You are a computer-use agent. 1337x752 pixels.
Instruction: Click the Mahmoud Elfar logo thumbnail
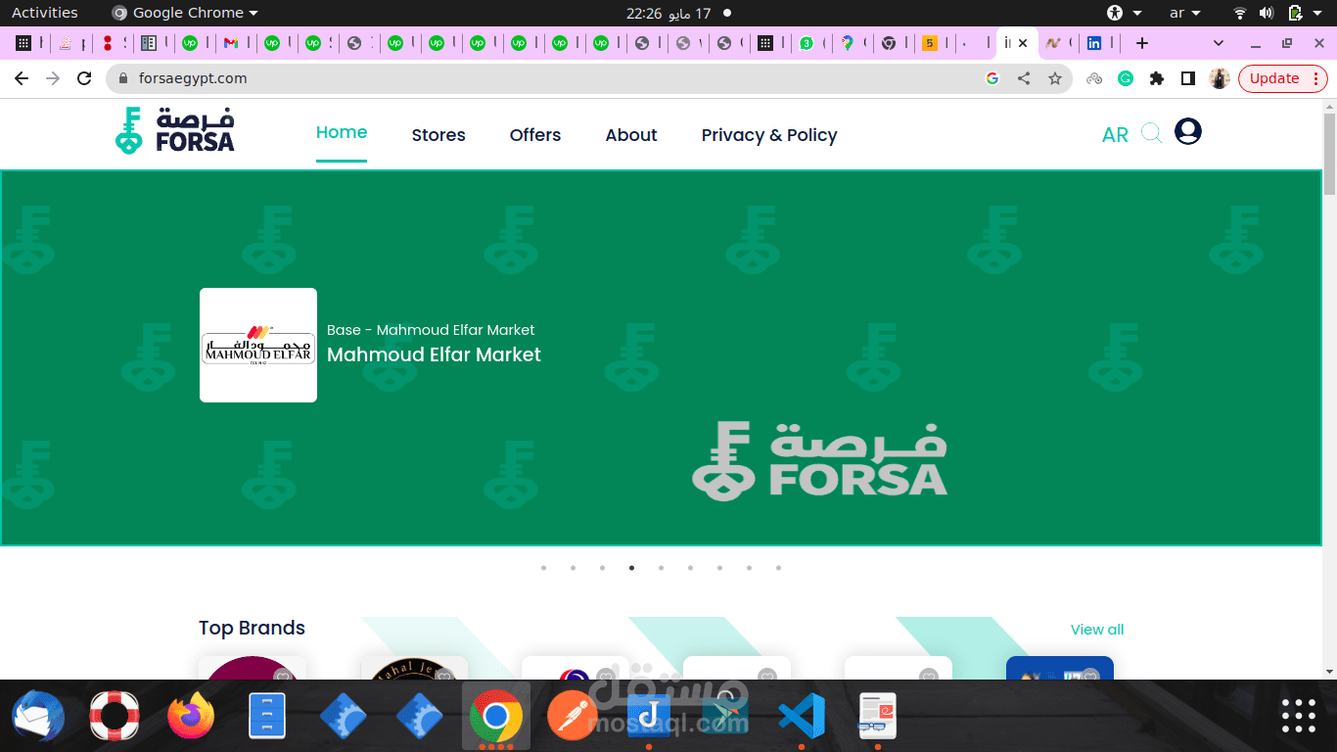258,345
